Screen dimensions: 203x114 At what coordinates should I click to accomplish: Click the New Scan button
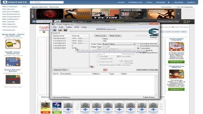click(x=101, y=35)
